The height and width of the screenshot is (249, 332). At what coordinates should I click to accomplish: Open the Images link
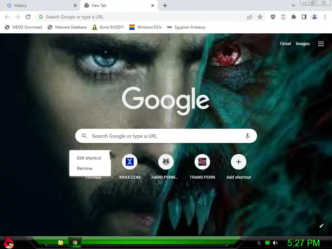302,44
